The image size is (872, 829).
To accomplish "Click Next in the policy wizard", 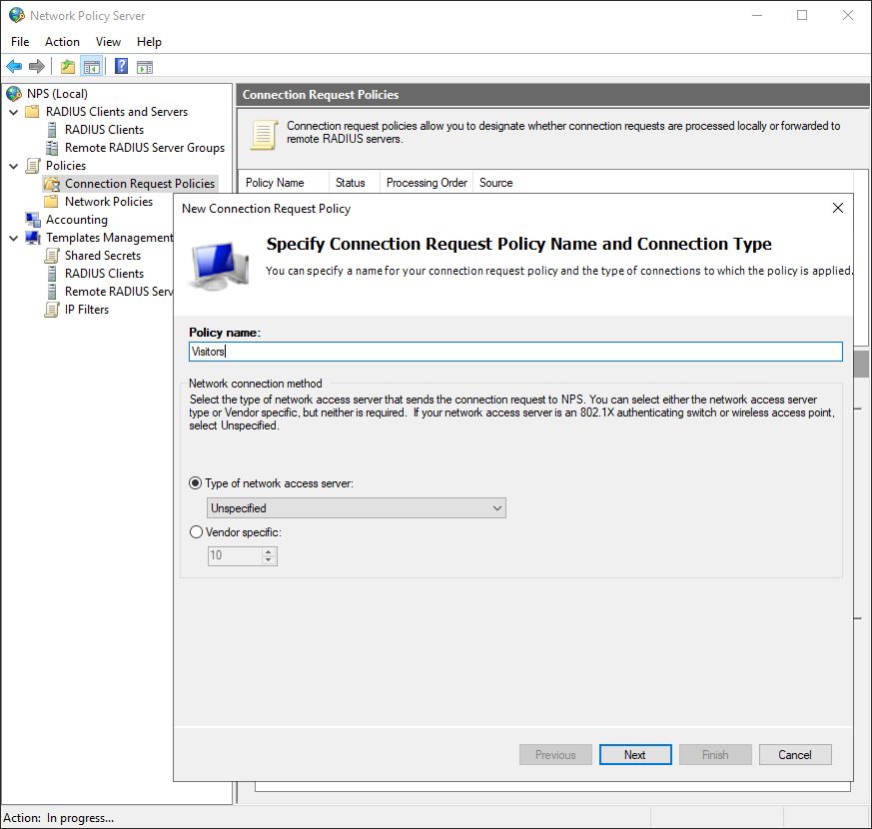I will (635, 754).
